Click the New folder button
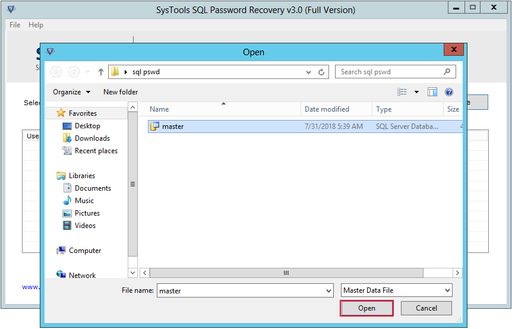This screenshot has height=329, width=512. click(121, 92)
